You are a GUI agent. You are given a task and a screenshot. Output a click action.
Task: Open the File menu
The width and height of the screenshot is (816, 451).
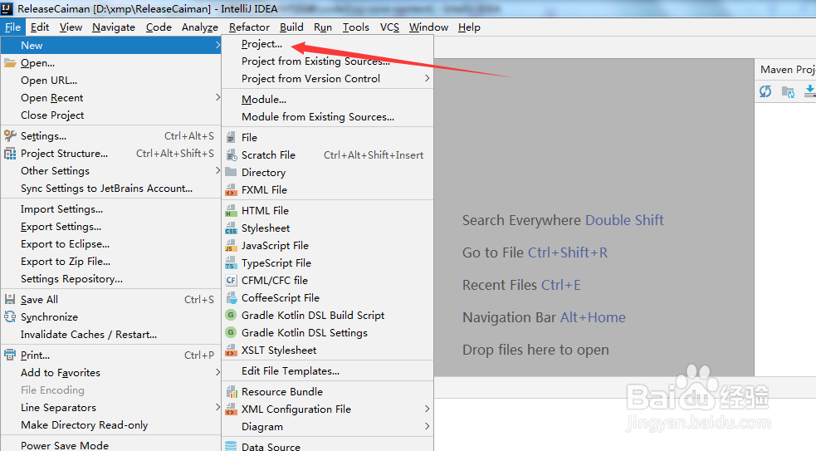12,27
